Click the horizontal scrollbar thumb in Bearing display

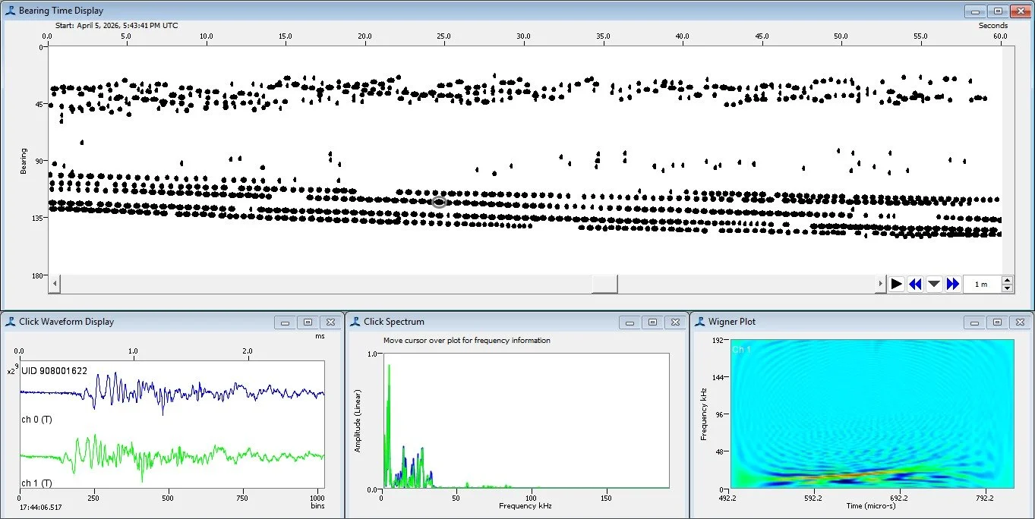coord(604,284)
